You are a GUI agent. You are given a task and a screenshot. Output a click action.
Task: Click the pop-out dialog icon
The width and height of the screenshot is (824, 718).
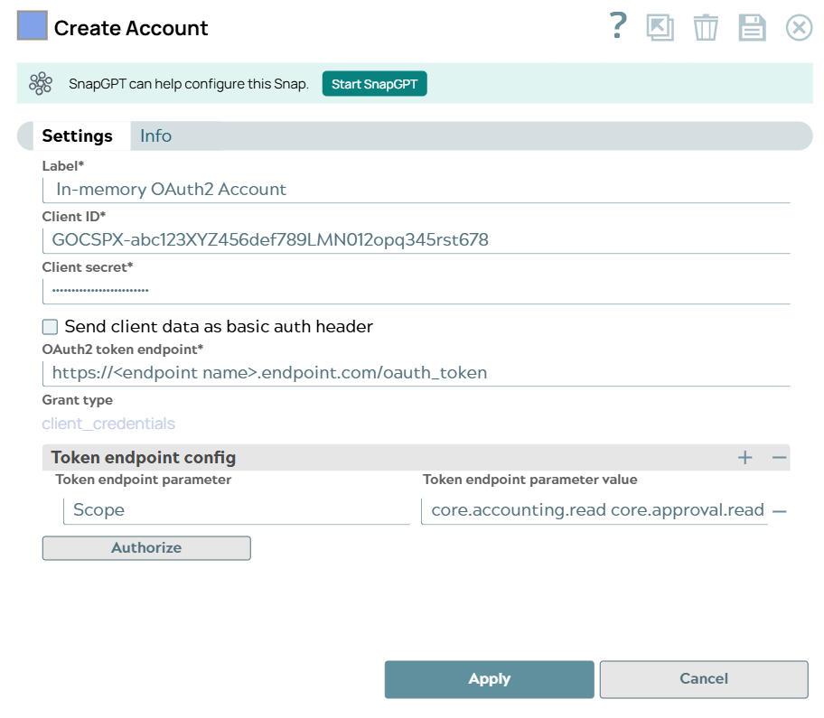click(660, 28)
